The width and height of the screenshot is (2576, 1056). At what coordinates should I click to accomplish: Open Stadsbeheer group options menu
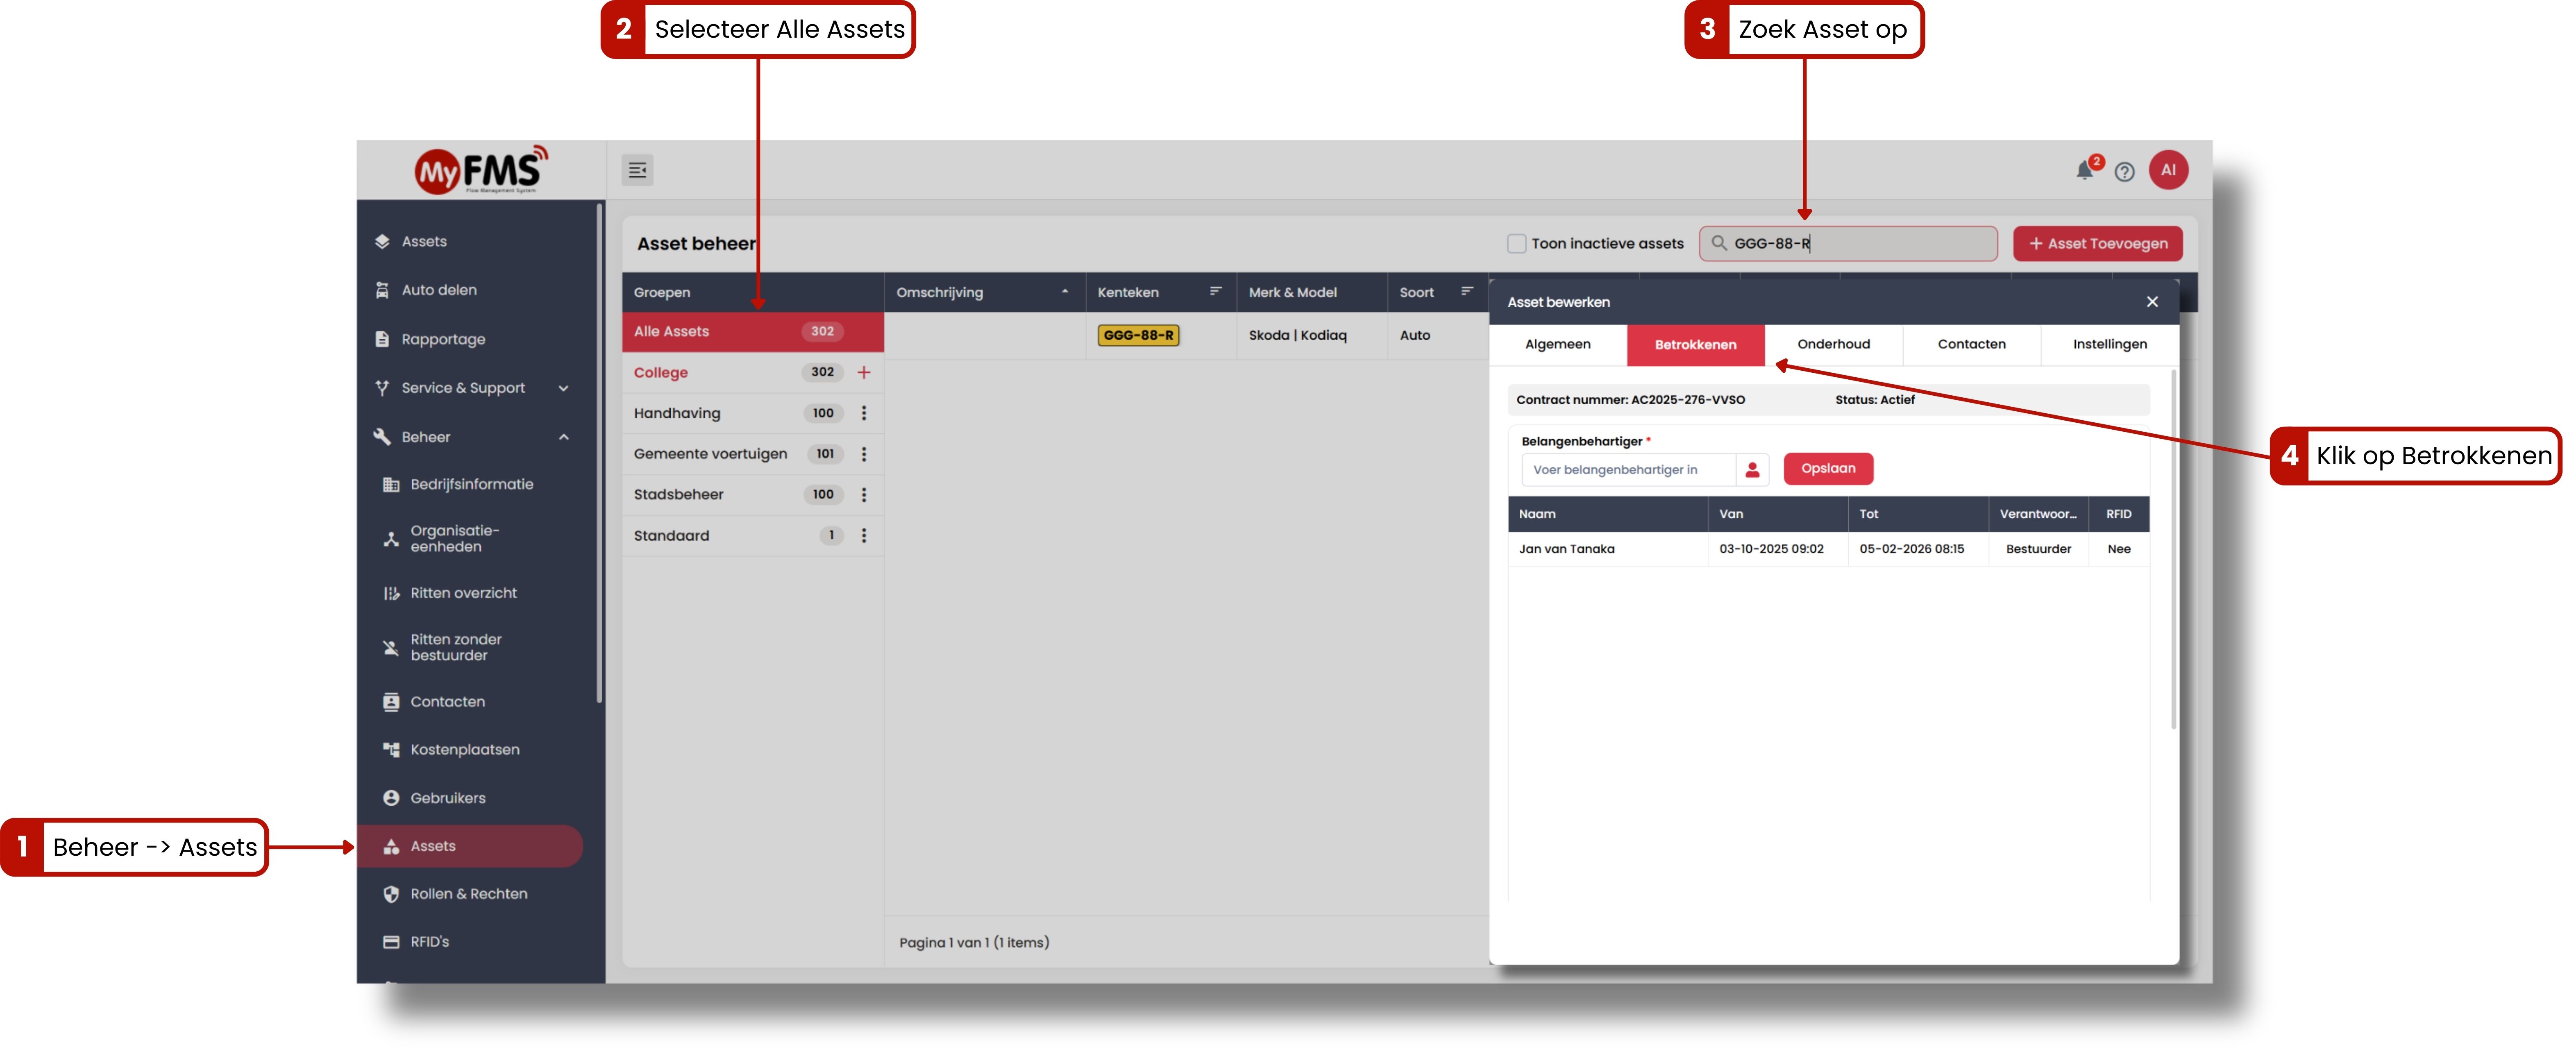tap(864, 494)
